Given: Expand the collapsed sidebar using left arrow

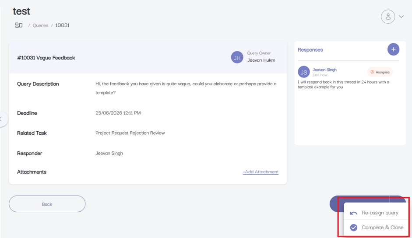Looking at the screenshot, I should tap(2, 119).
